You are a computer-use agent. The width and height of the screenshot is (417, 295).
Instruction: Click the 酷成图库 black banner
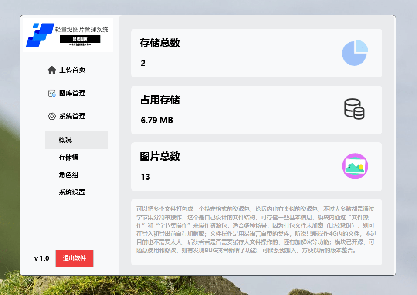[80, 39]
